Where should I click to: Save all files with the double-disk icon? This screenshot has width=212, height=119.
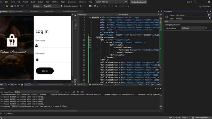(x=18, y=6)
